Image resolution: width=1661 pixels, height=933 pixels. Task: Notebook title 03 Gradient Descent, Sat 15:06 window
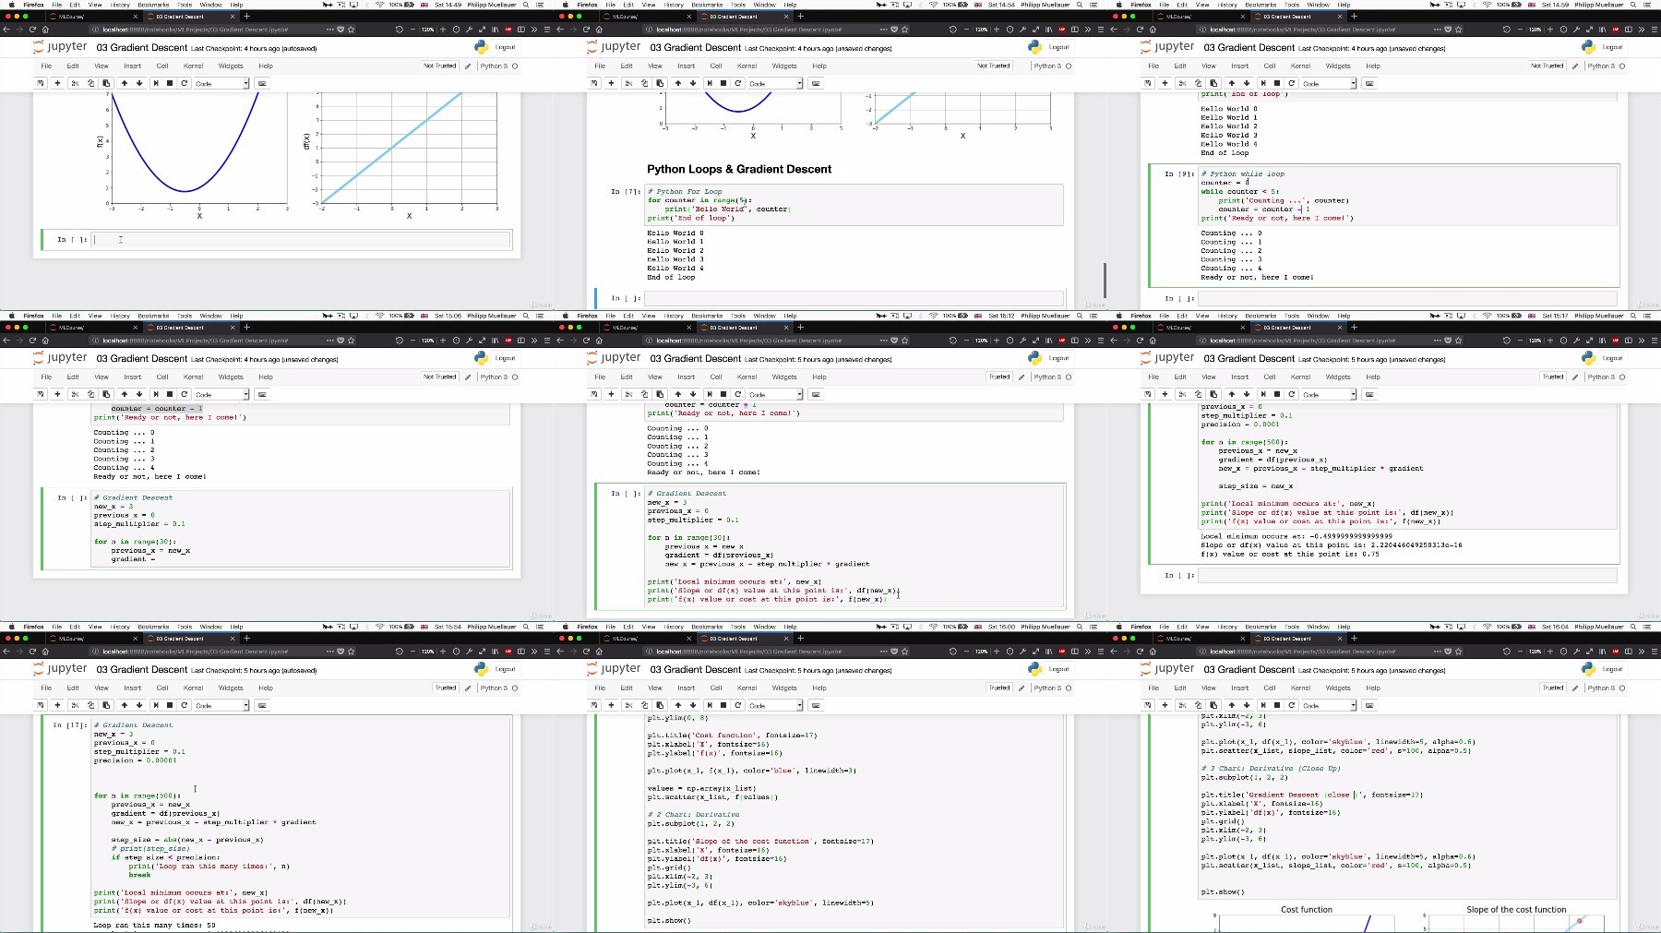142,358
